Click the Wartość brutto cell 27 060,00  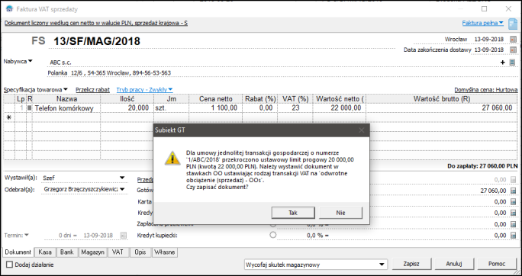click(442, 108)
